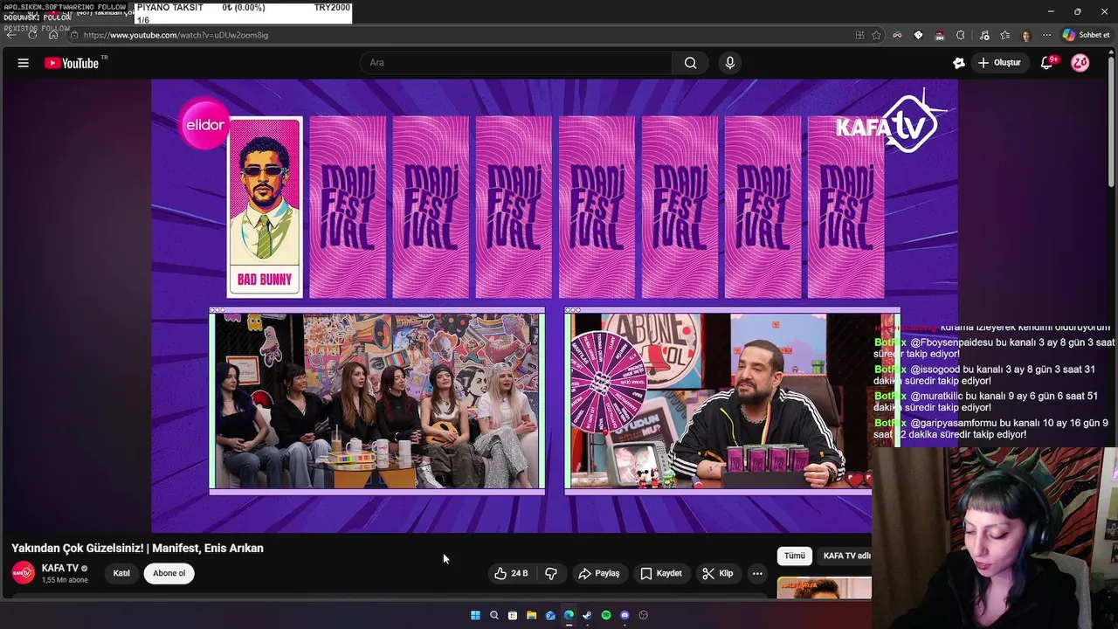Image resolution: width=1118 pixels, height=629 pixels.
Task: Click the video title Yakından Çok Güzelsiniz
Action: pos(137,549)
